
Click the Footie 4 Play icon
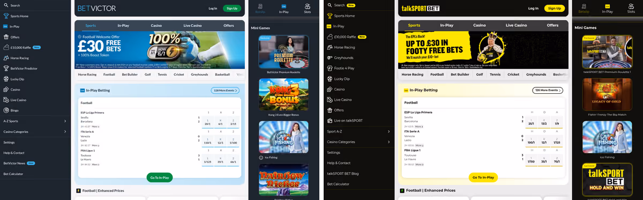(x=329, y=68)
